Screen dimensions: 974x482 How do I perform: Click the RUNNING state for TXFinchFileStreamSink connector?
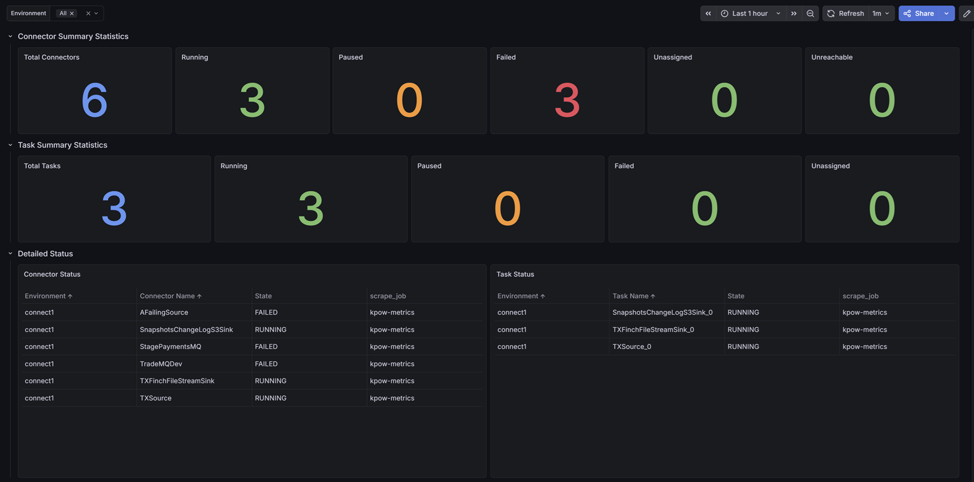click(270, 381)
